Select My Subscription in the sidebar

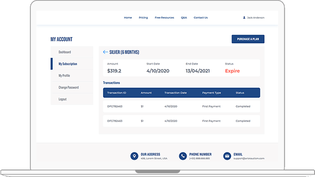pos(72,64)
